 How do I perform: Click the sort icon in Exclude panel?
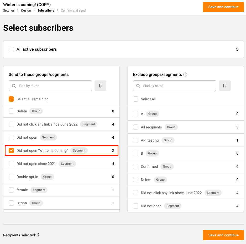[x=225, y=86]
